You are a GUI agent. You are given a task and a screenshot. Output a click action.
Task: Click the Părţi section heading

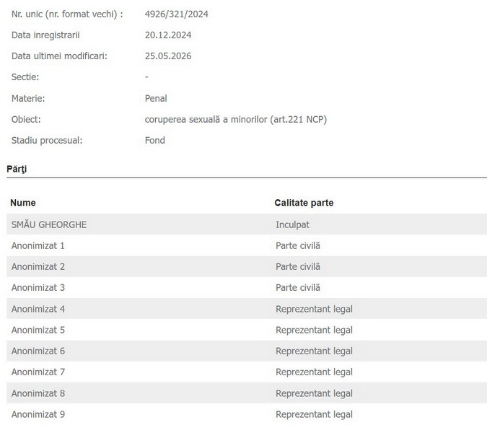17,170
